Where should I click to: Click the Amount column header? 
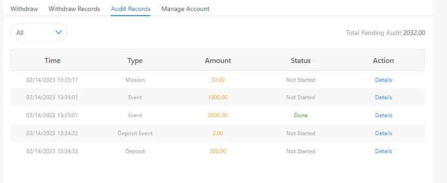[218, 60]
